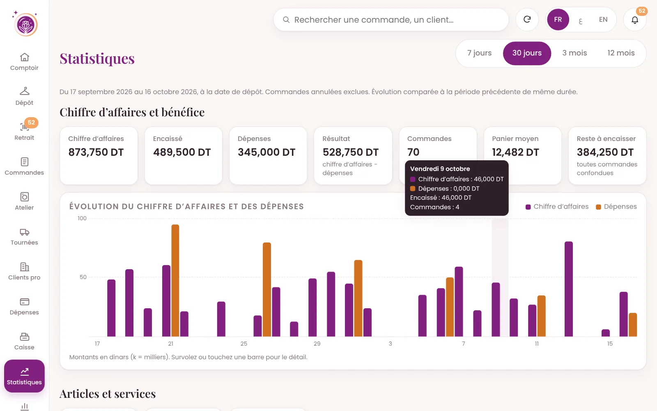This screenshot has height=411, width=657.
Task: Click the Dépenses 345,000 DT card
Action: [x=268, y=156]
